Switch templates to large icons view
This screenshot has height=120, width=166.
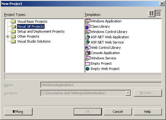click(x=152, y=13)
